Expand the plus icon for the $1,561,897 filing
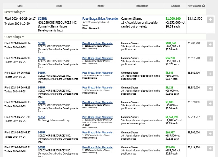 210,118
